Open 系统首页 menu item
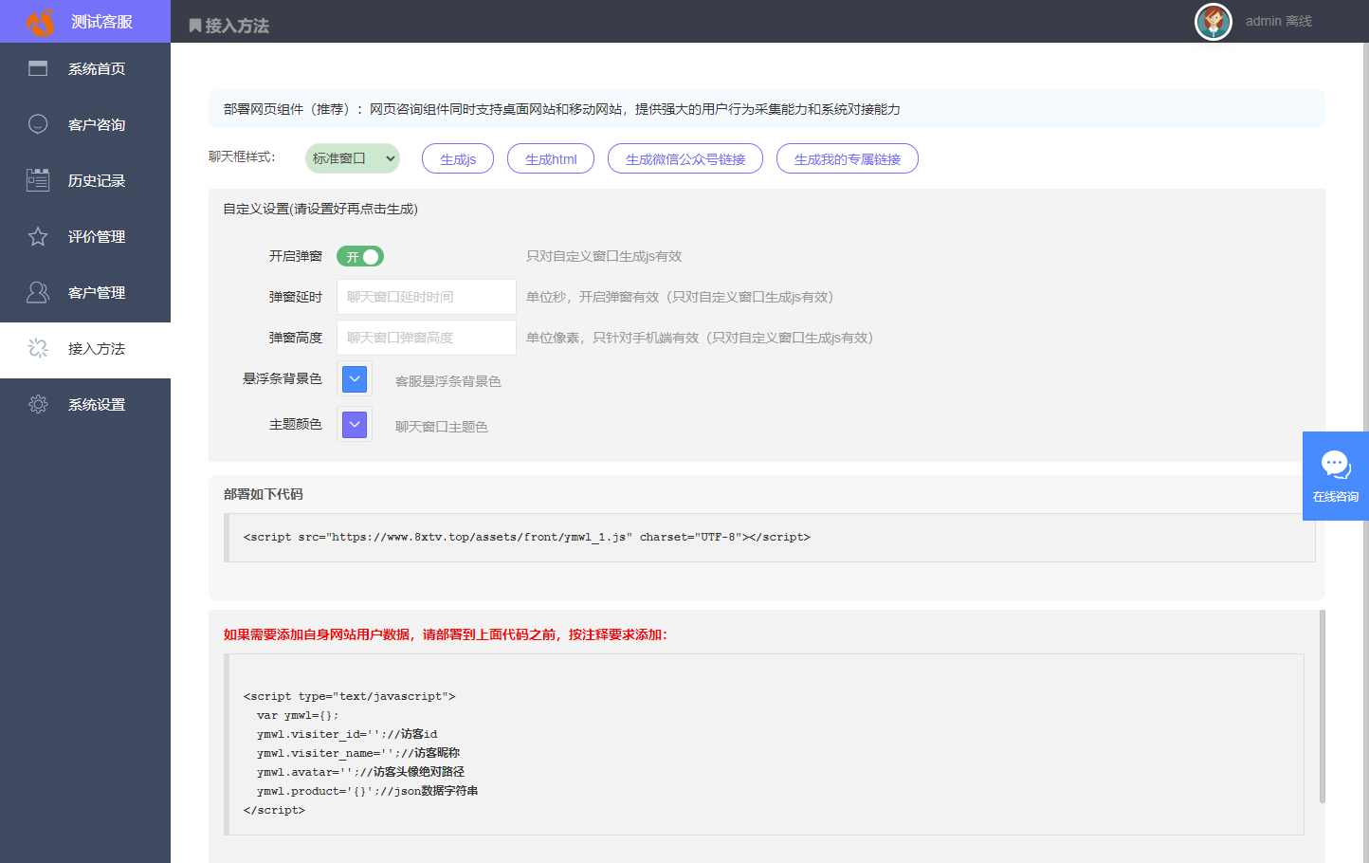Screen dimensions: 1369x863 [x=85, y=68]
